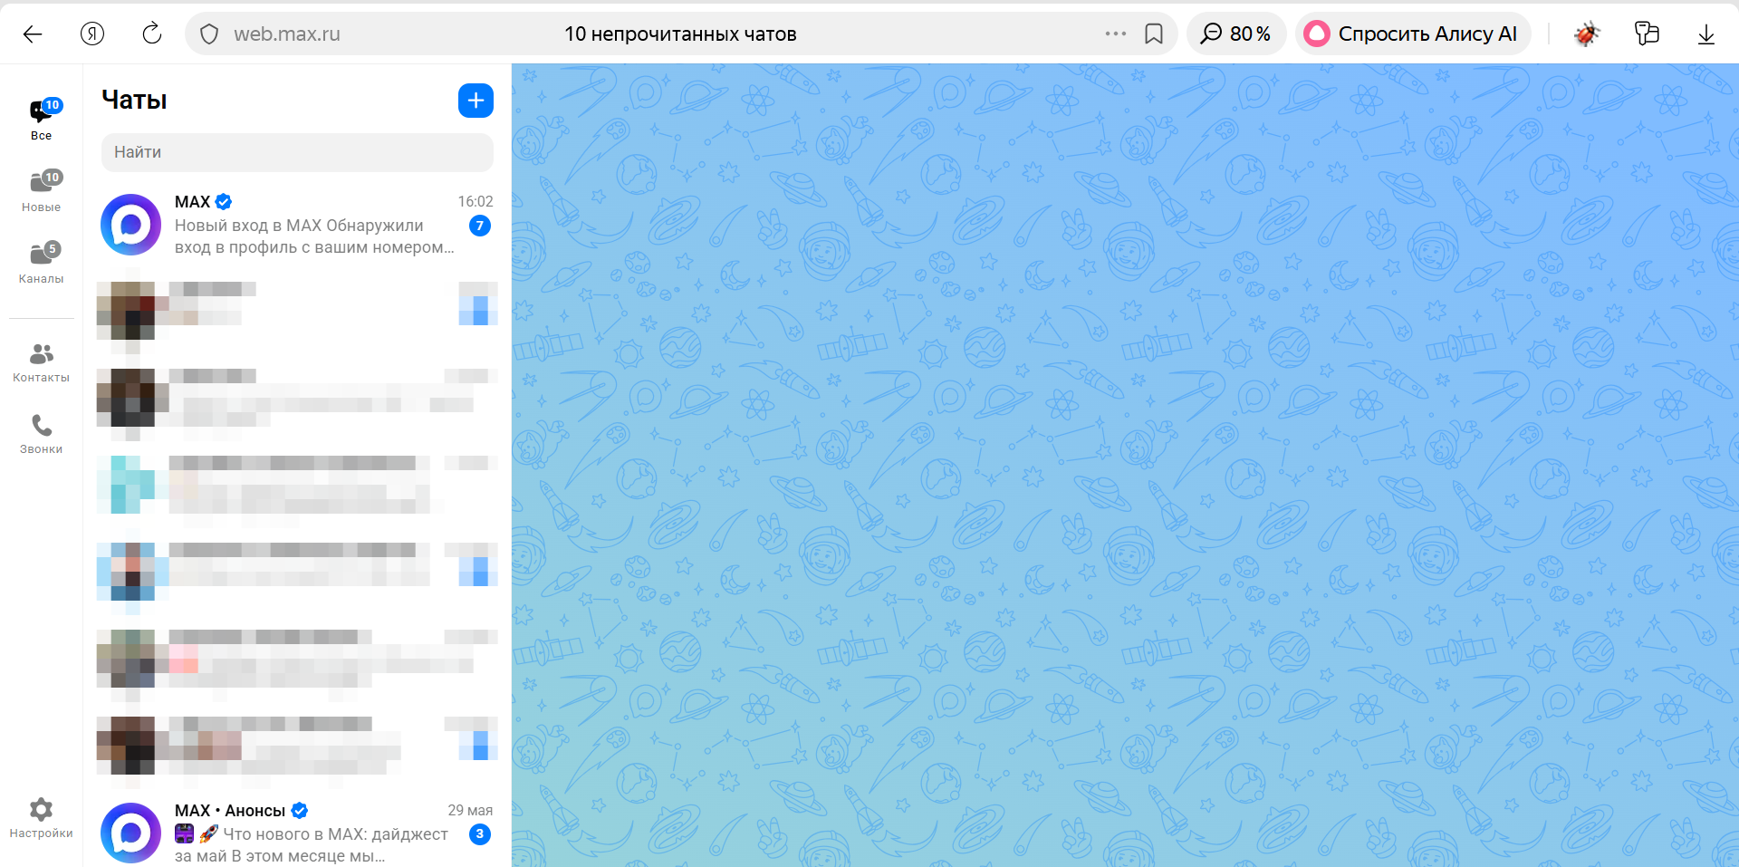Image resolution: width=1739 pixels, height=867 pixels.
Task: Click verified checkmark next to MAX • Анонсы
Action: (300, 811)
